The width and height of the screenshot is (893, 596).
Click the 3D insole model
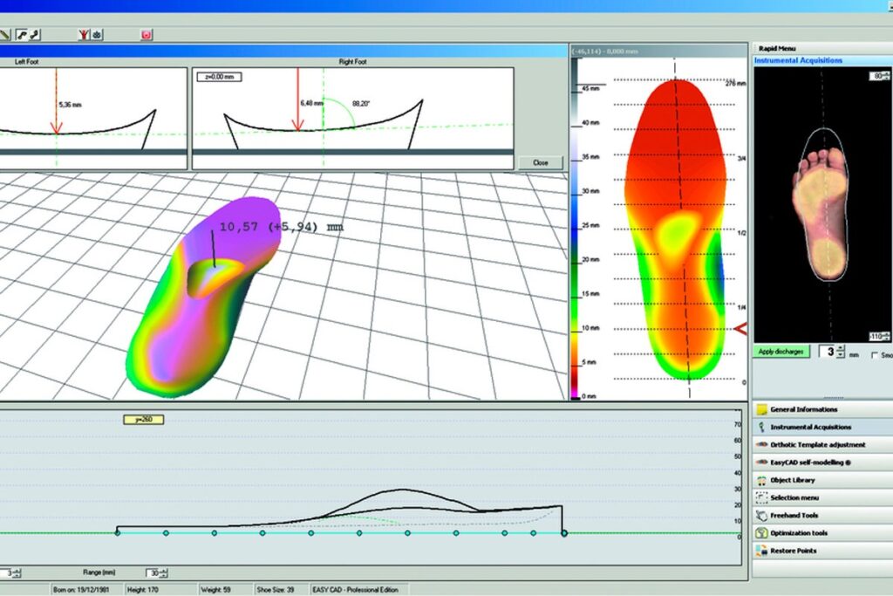pyautogui.click(x=204, y=297)
